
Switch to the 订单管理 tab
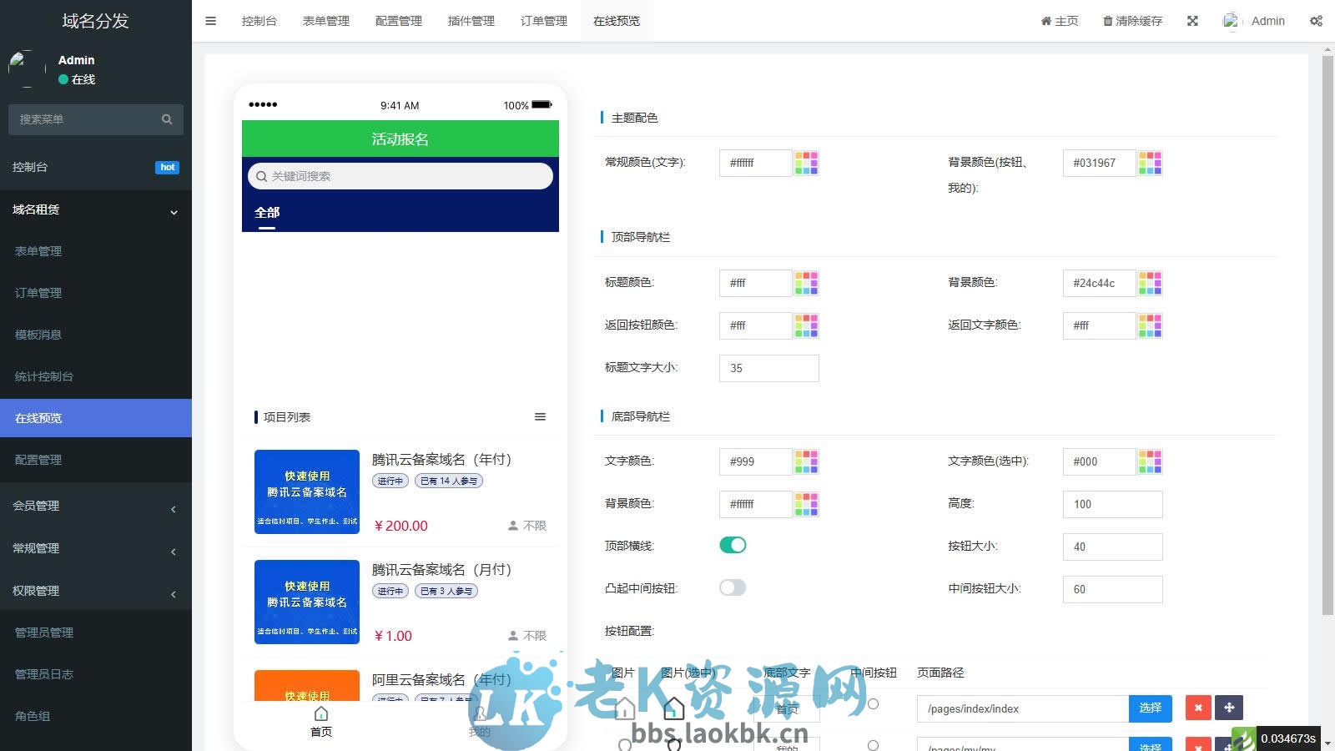(542, 20)
